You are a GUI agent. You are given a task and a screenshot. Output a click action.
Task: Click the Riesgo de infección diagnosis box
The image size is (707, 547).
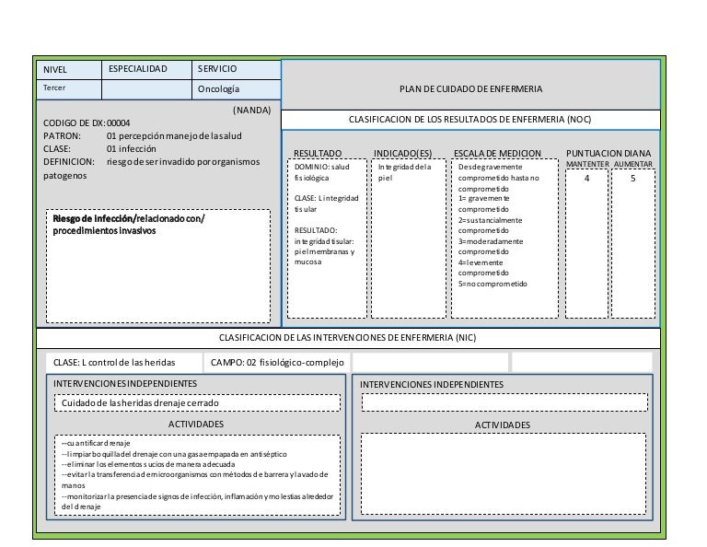(x=158, y=265)
